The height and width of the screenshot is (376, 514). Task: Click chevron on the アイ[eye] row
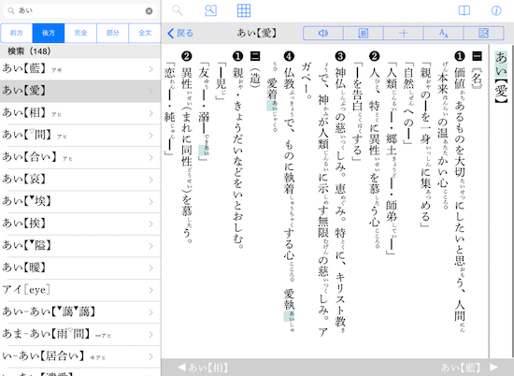coord(150,290)
